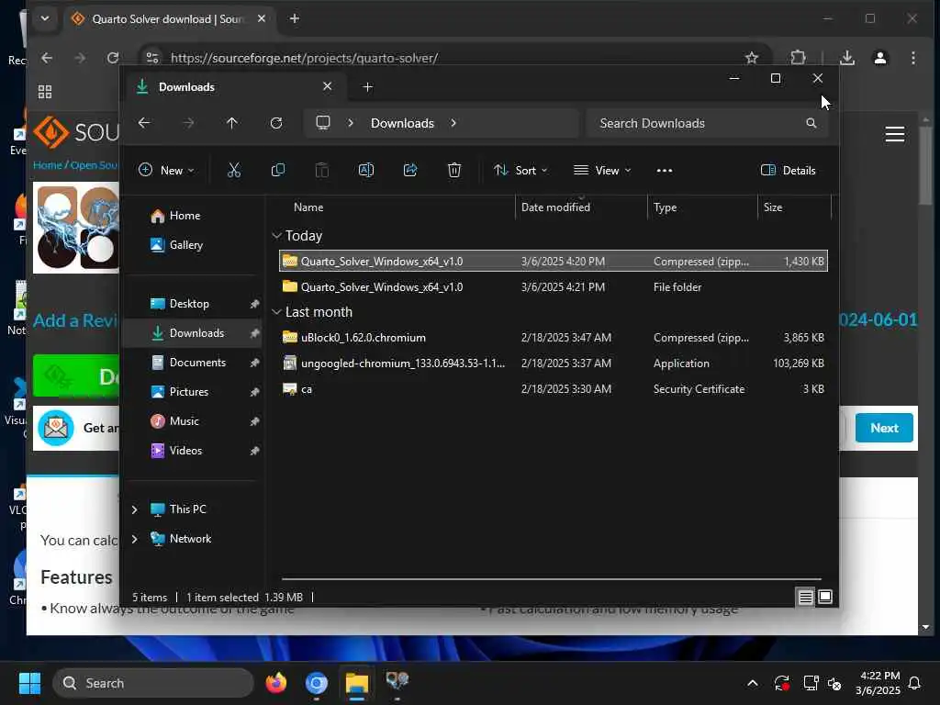Open the See more three-dots menu in Explorer
940x705 pixels.
[x=665, y=171]
